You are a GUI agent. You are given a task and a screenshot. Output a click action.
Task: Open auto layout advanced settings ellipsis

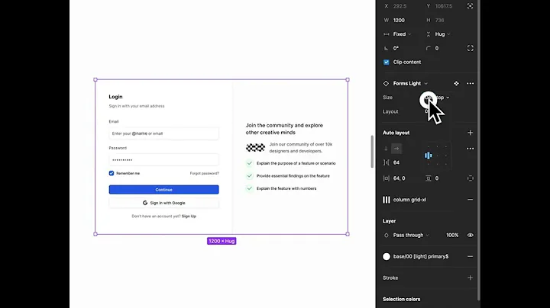(x=470, y=149)
